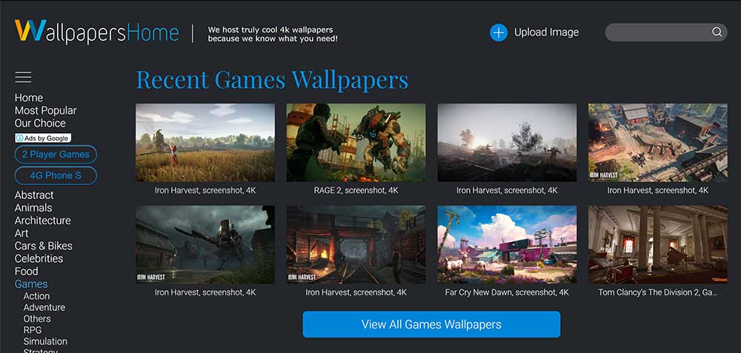This screenshot has height=353, width=741.
Task: Click the WallpapersHome logo
Action: point(96,32)
